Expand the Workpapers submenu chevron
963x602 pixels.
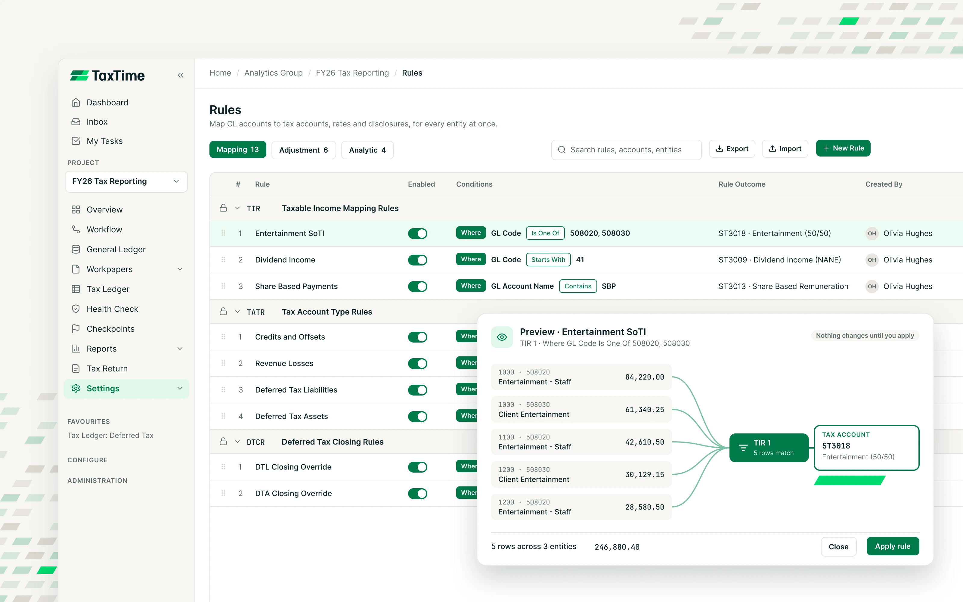click(x=180, y=269)
